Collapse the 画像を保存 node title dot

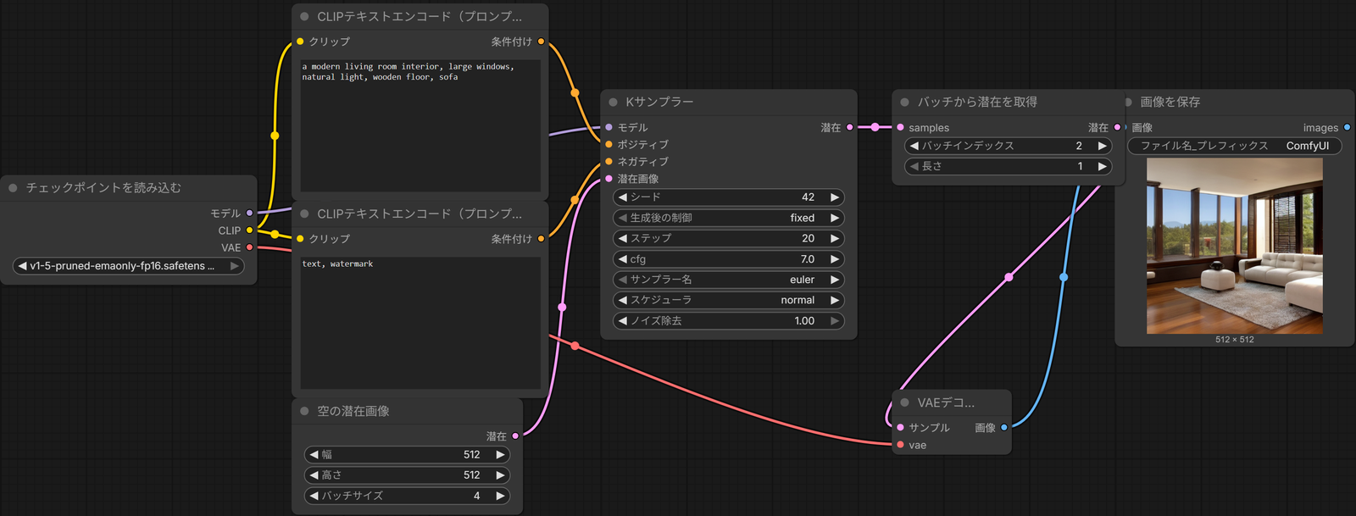1128,102
